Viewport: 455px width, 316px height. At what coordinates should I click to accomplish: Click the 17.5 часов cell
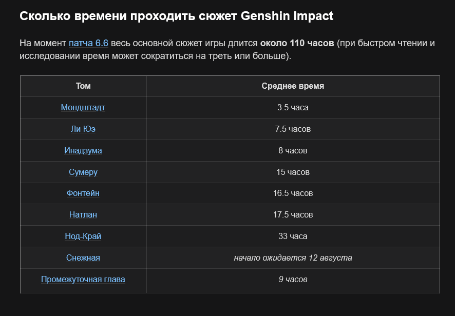pos(293,215)
